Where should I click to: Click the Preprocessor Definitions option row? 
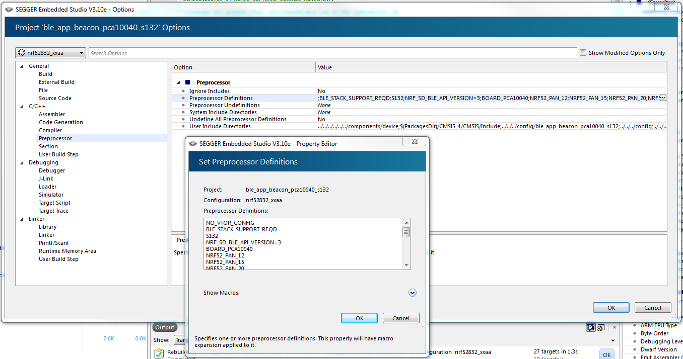(419, 98)
